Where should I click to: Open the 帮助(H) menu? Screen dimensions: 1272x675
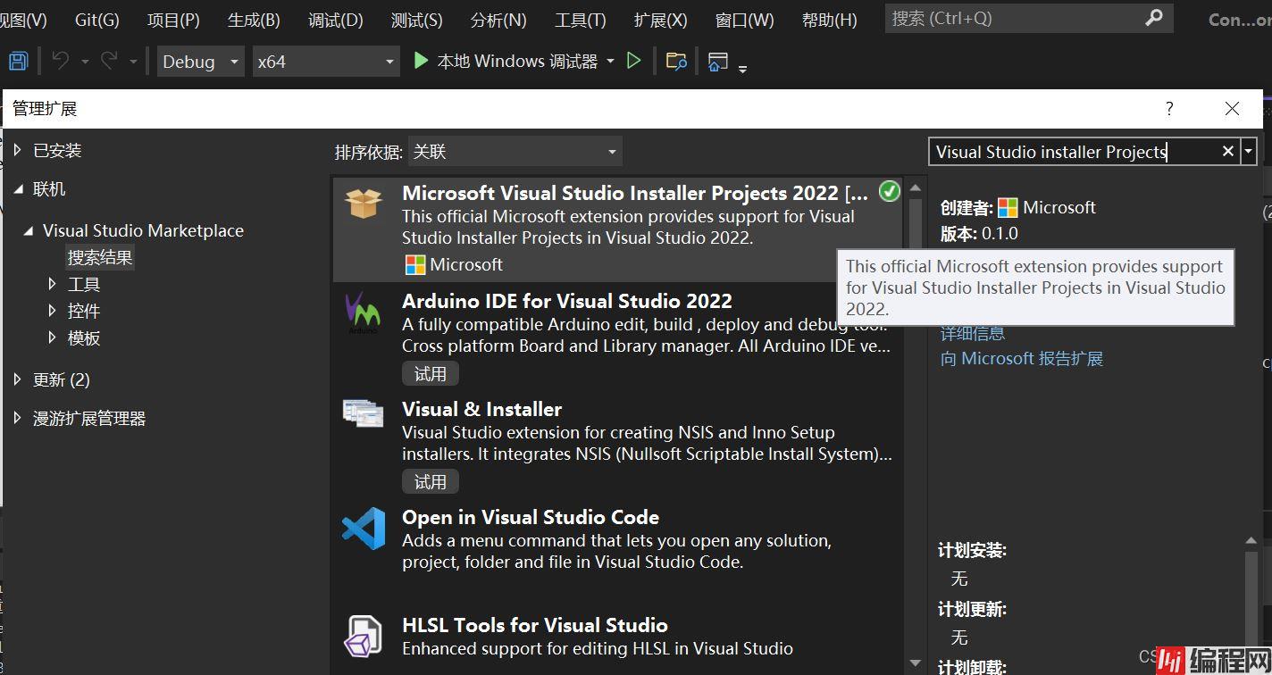coord(829,20)
